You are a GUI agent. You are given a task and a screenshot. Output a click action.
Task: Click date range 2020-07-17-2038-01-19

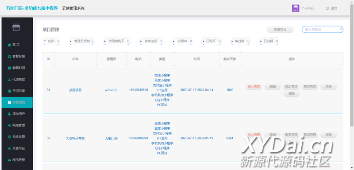(x=196, y=138)
